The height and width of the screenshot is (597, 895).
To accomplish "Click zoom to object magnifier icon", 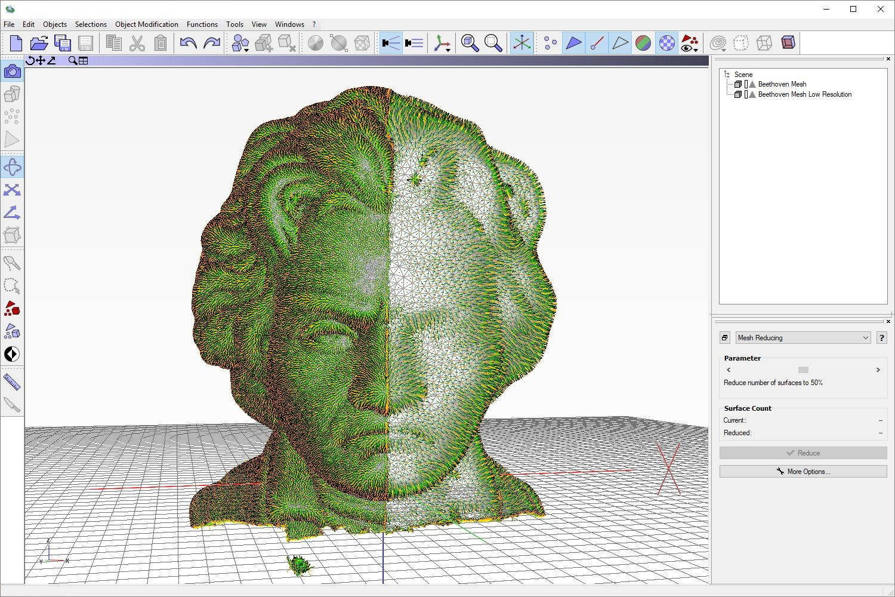I will point(470,43).
